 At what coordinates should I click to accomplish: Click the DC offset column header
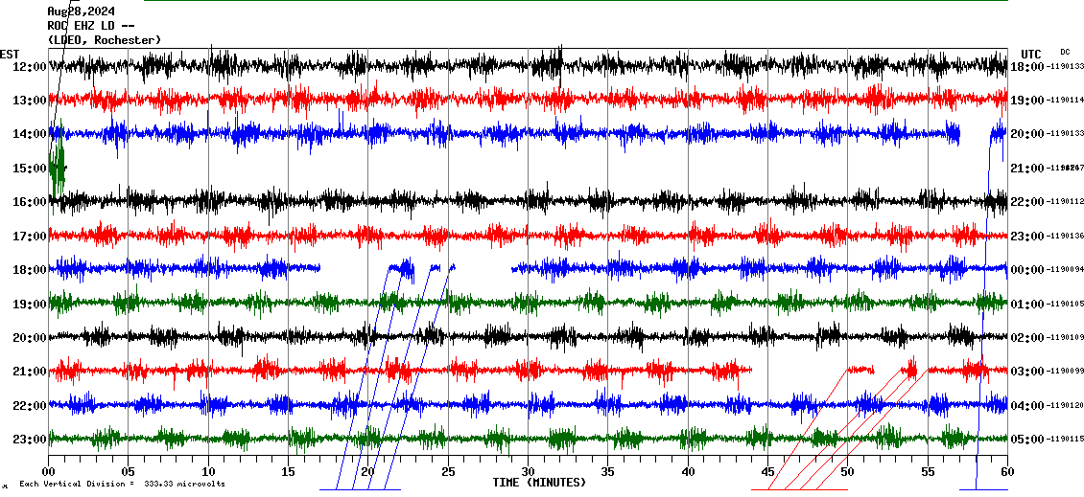click(1065, 52)
